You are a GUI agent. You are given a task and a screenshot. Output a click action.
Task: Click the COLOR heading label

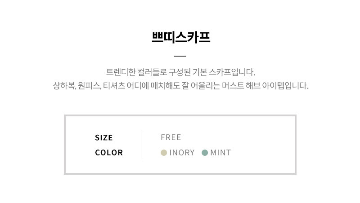coord(109,153)
